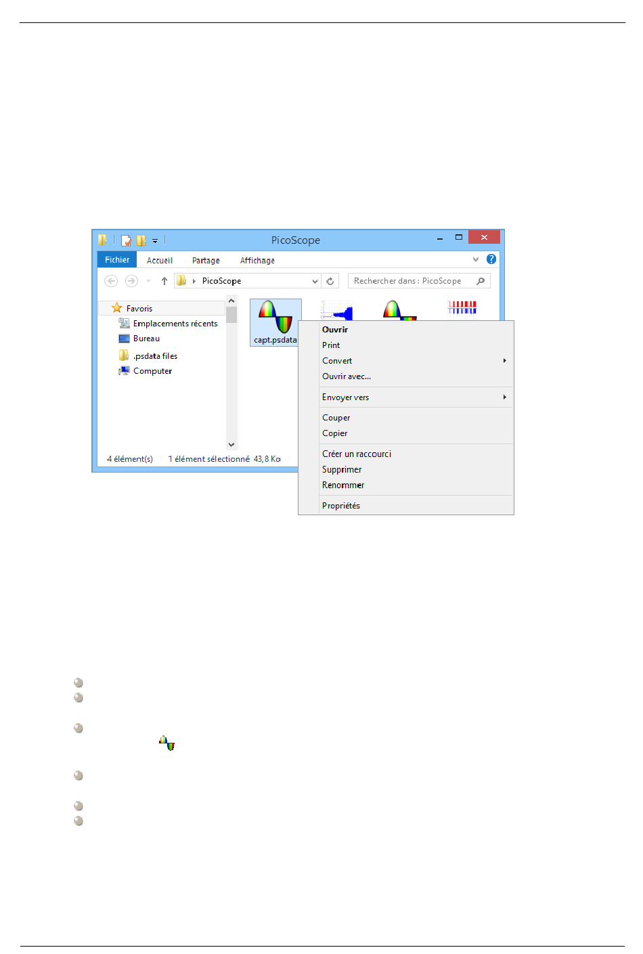Open Emplacements récents in navigation pane
This screenshot has height=954, width=643.
point(175,324)
